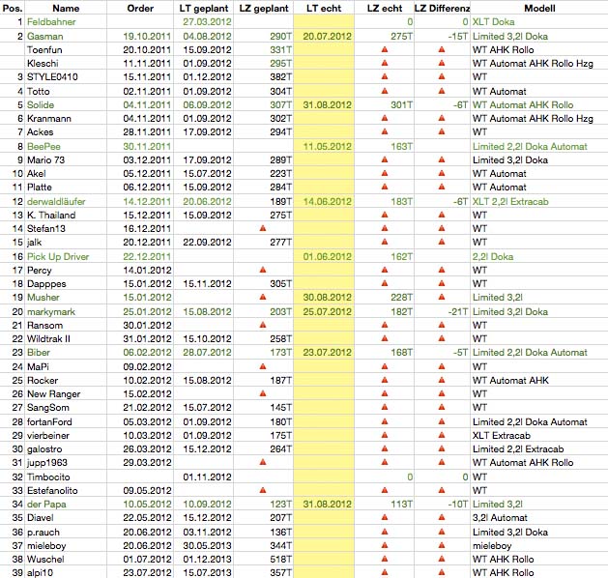Image resolution: width=608 pixels, height=578 pixels.
Task: Click the date cell 27.03.2012
Action: pyautogui.click(x=207, y=21)
